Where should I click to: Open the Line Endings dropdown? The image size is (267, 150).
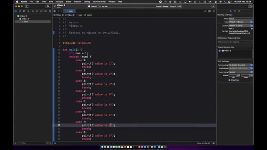240,68
